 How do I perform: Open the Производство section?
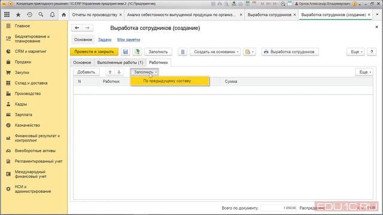click(x=28, y=93)
